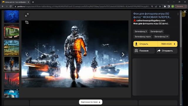Open the 7680×4320 size dropdown
The width and height of the screenshot is (188, 106).
(x=168, y=44)
